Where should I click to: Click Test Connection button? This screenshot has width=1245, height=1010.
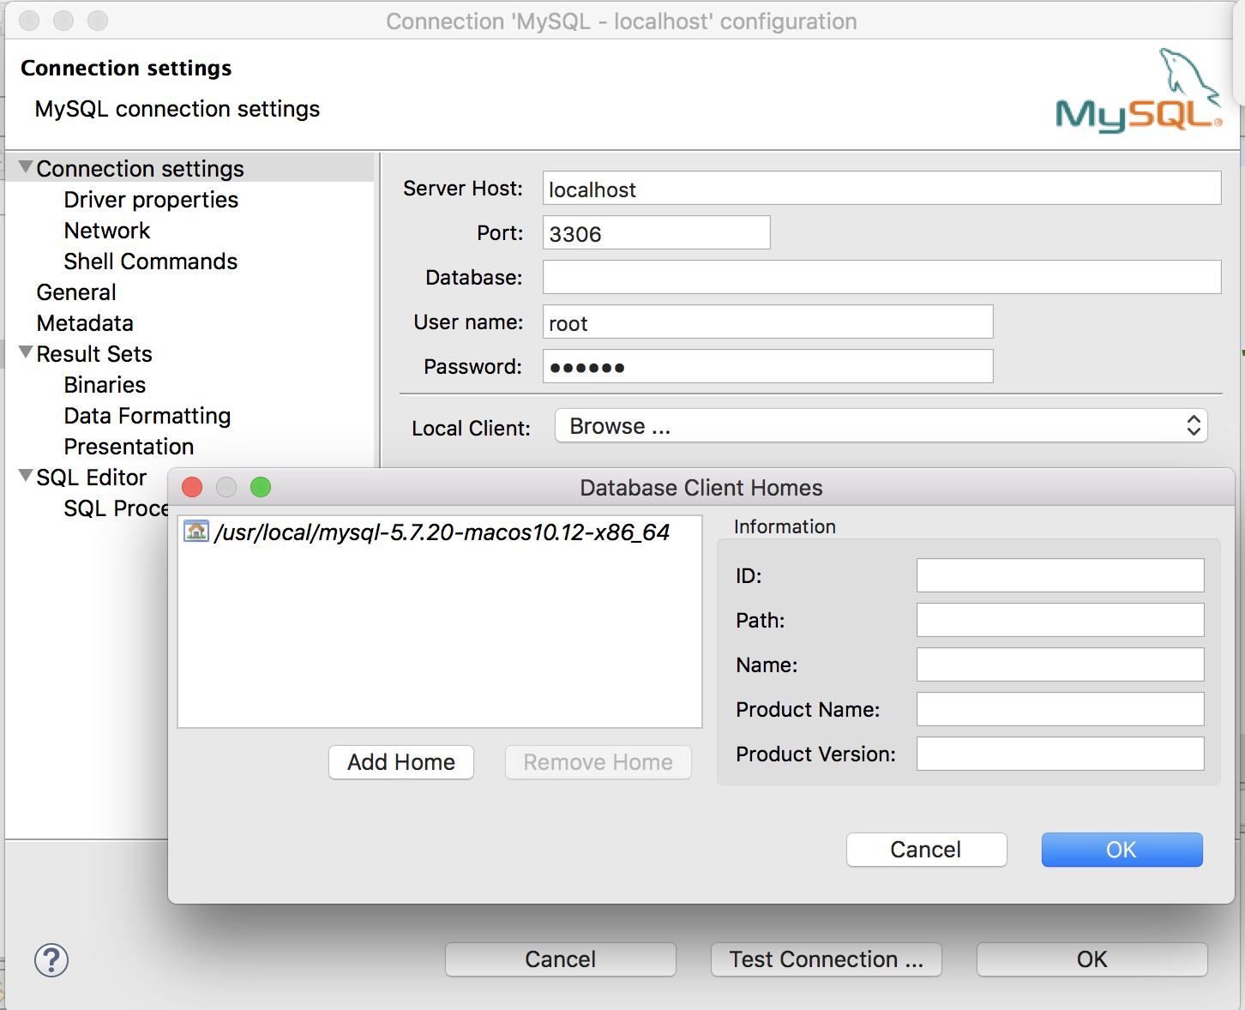coord(827,959)
